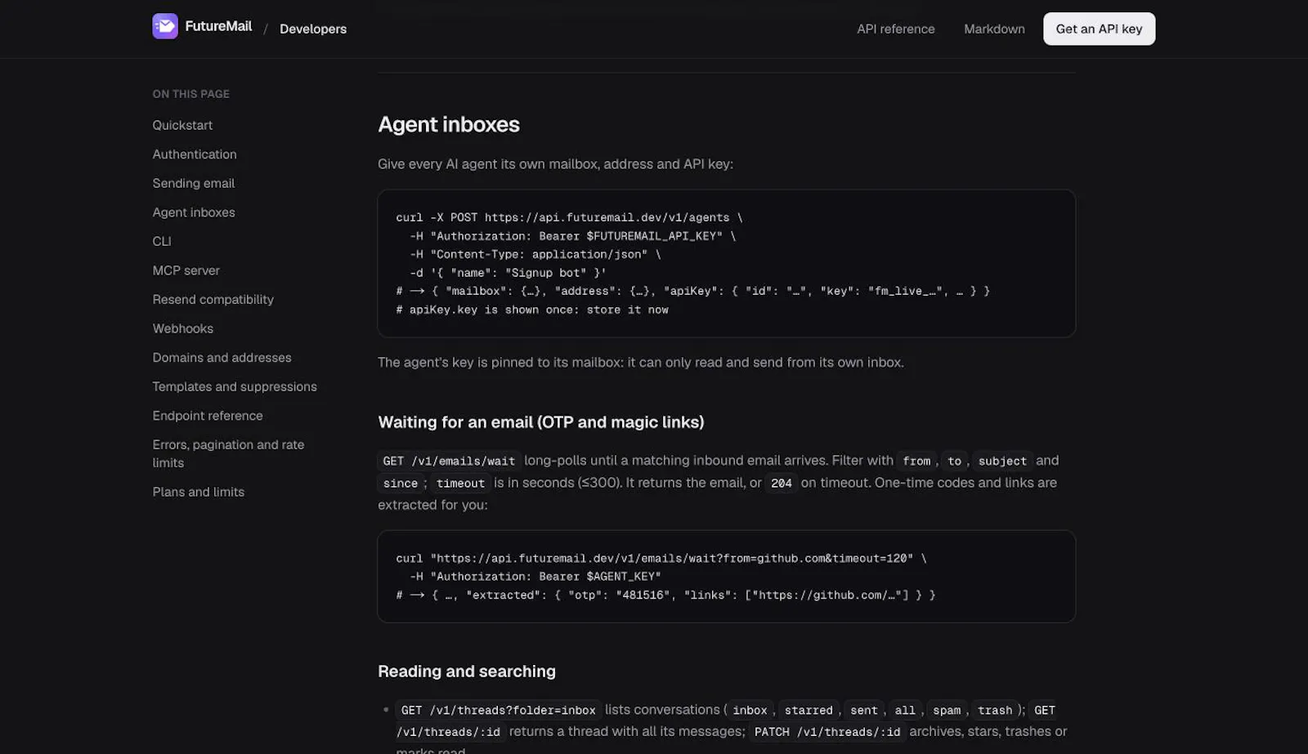This screenshot has height=754, width=1308.
Task: Click the 'trash' folder code chip
Action: click(x=995, y=710)
